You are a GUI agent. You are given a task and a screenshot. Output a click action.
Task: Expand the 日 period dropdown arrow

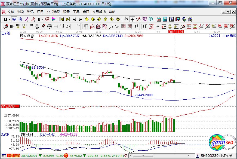(x=9, y=20)
